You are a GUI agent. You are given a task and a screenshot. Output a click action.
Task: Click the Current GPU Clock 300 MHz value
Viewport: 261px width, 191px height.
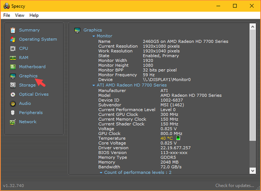(169, 114)
